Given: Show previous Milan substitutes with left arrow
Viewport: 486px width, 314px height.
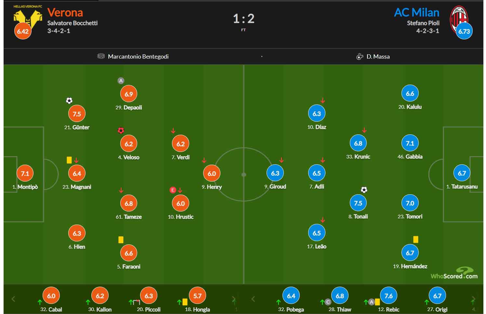Looking at the screenshot, I should click(x=253, y=299).
